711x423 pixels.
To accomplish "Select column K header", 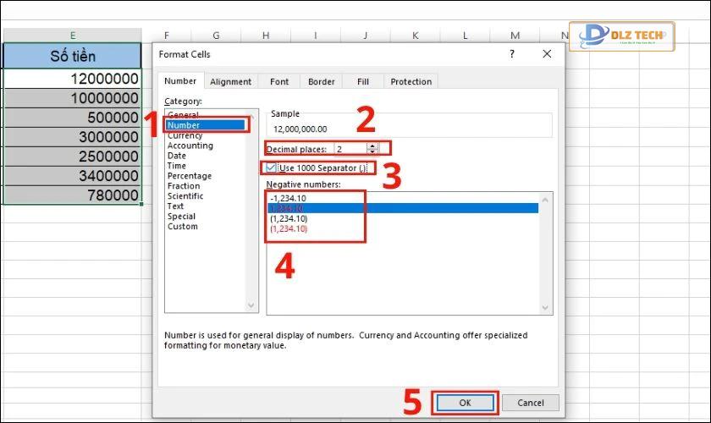I will coord(416,36).
